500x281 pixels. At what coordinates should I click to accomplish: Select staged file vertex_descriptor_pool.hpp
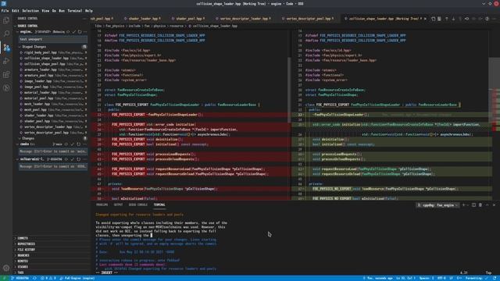pyautogui.click(x=53, y=133)
